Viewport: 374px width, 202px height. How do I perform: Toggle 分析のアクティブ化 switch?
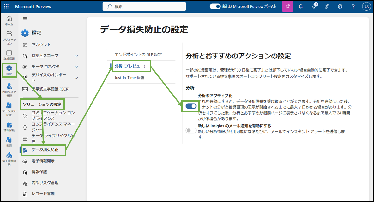191,106
